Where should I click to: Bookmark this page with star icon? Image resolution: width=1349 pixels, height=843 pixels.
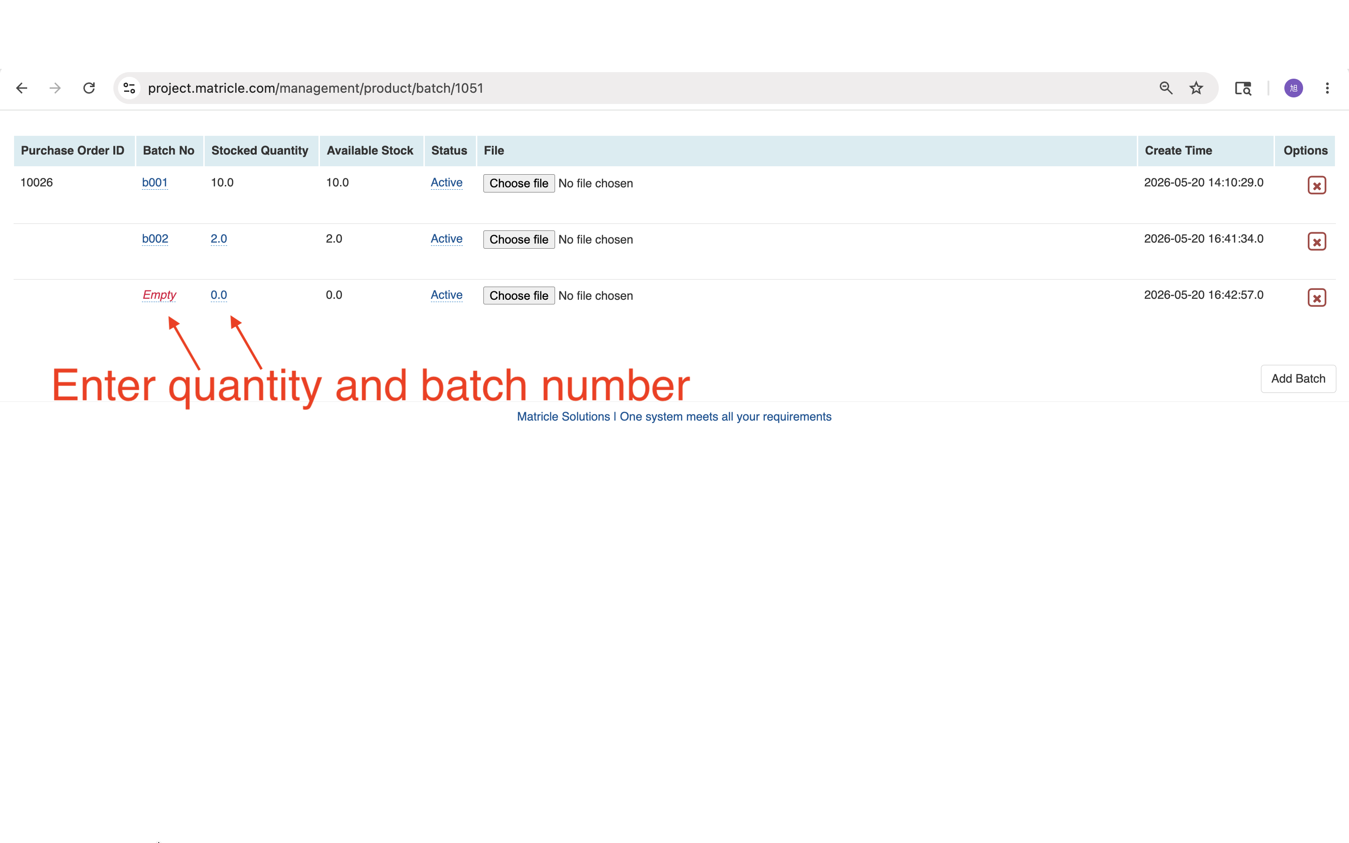coord(1196,88)
